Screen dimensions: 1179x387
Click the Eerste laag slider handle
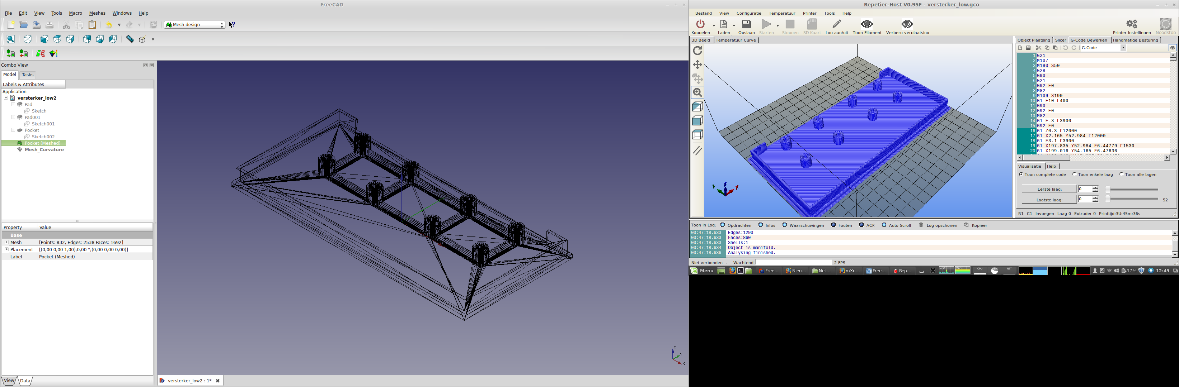1108,189
